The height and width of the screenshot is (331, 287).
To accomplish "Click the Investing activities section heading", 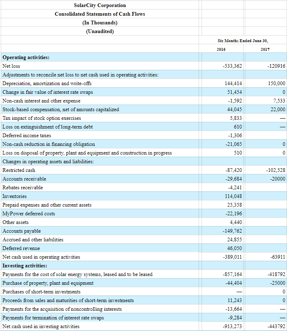I will point(25,266).
